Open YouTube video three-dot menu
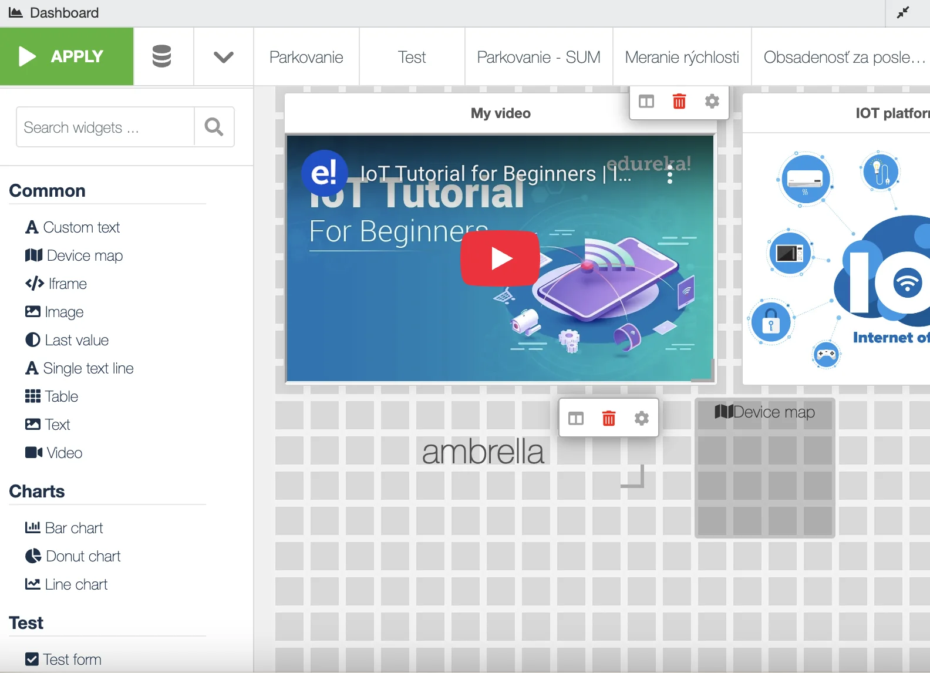The image size is (930, 673). point(669,174)
